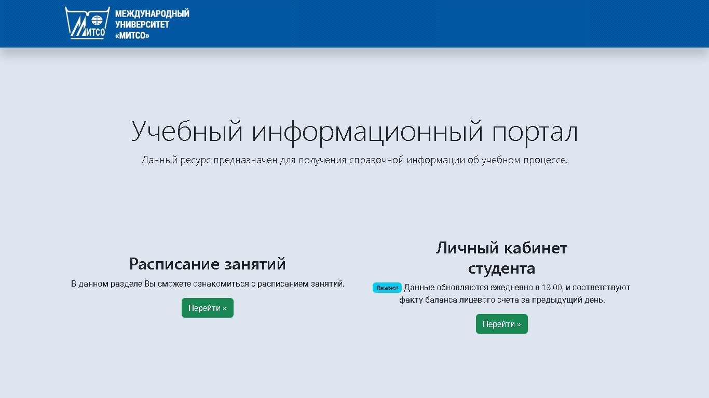Screen dimensions: 709x398
Task: Click subtitle starting with Данный ресурс предназначен
Action: point(354,160)
